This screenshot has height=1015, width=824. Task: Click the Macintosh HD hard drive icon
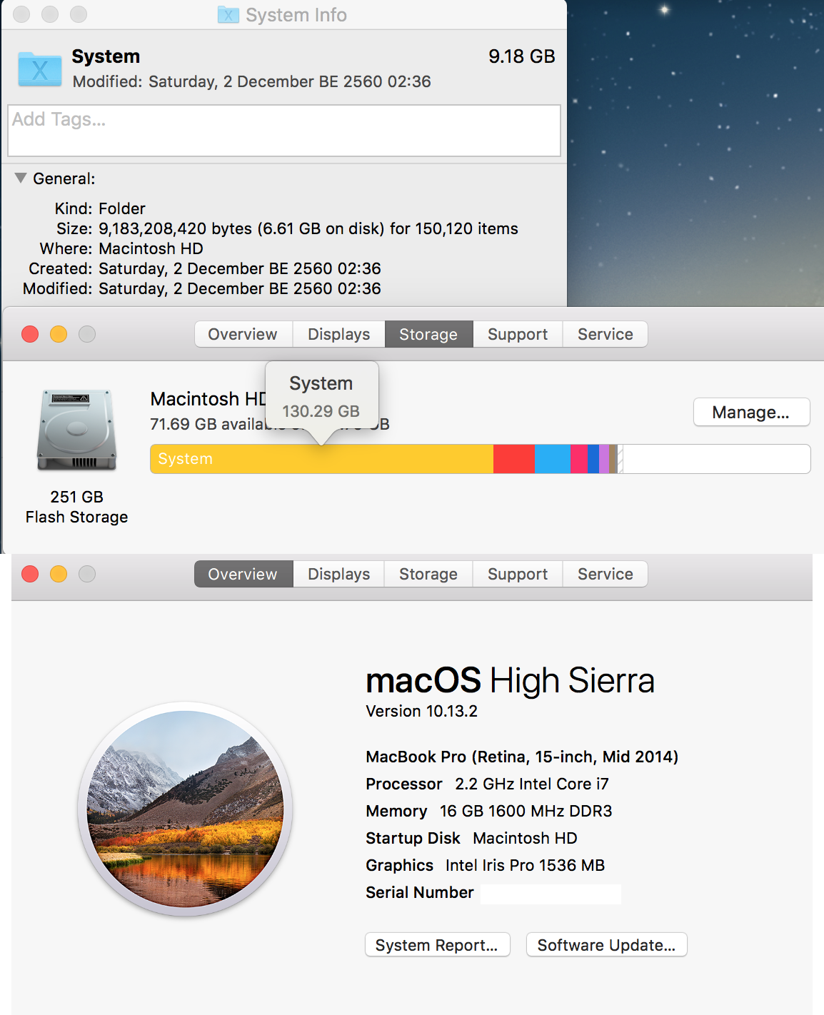(x=76, y=430)
